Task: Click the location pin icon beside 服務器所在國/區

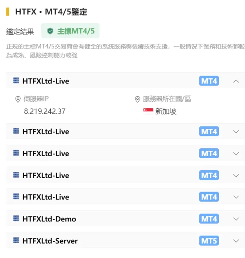Action: (137, 99)
